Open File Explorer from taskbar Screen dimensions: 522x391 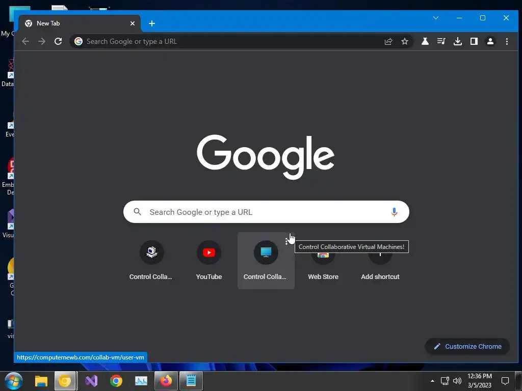click(x=41, y=381)
